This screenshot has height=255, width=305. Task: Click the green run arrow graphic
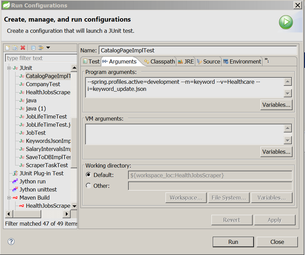pyautogui.click(x=286, y=22)
